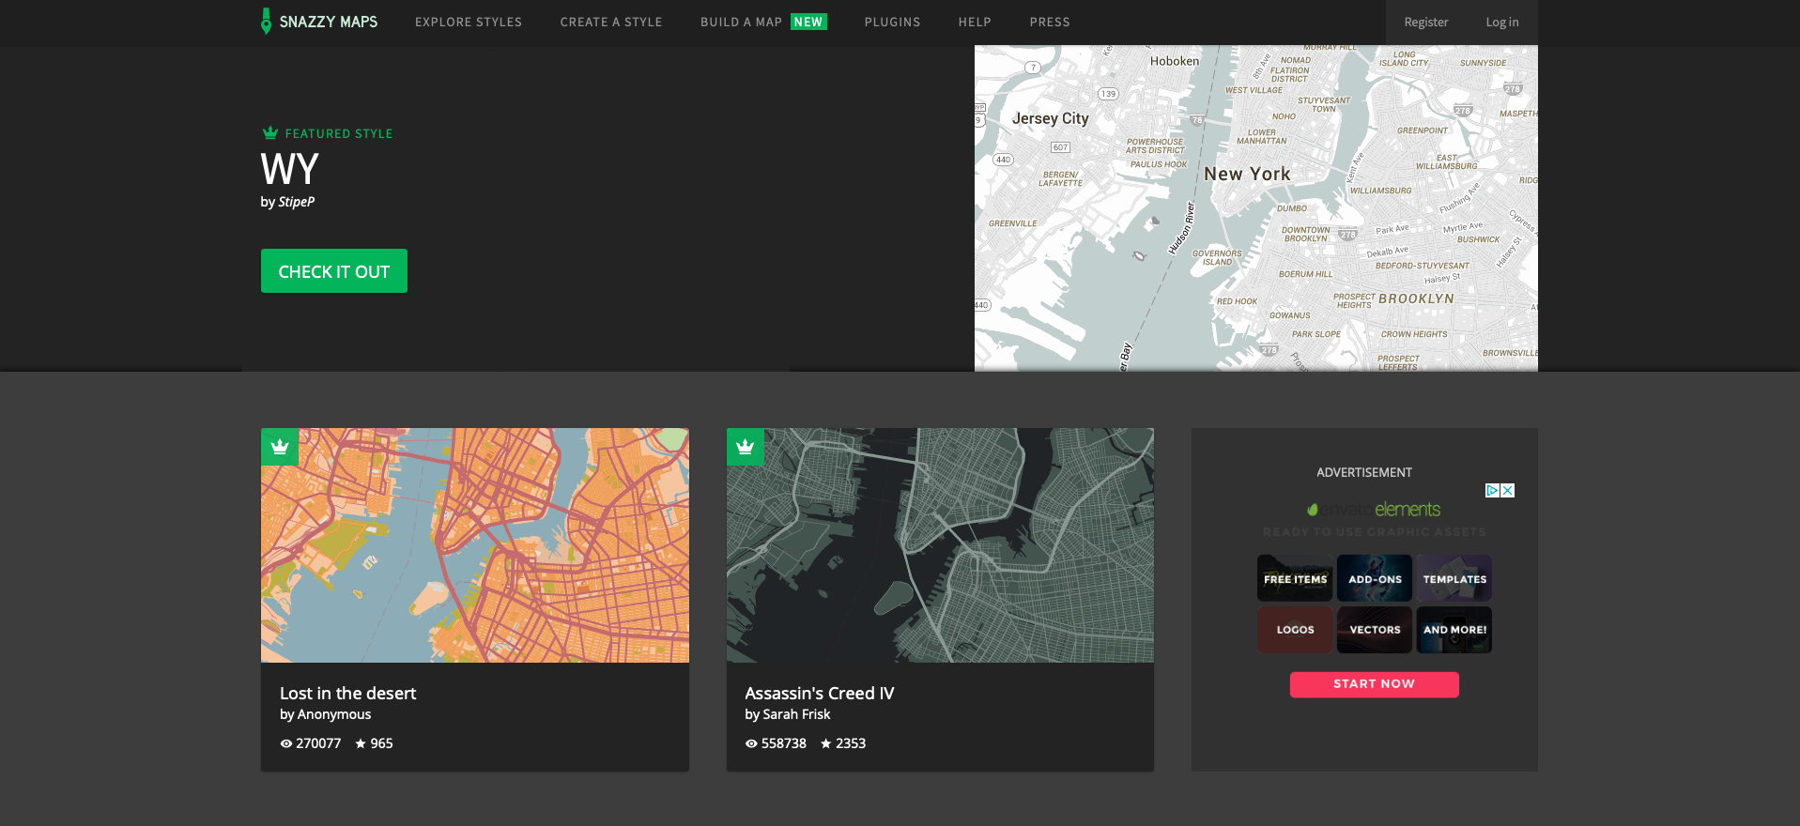Screen dimensions: 1800x826
Task: Click Add-Ons tile in the advertisement
Action: coord(1375,578)
